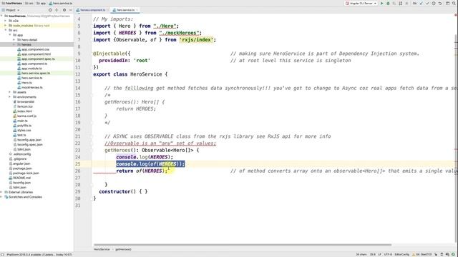Open app.component.ts in the tree
This screenshot has height=257, width=458.
pos(34,64)
